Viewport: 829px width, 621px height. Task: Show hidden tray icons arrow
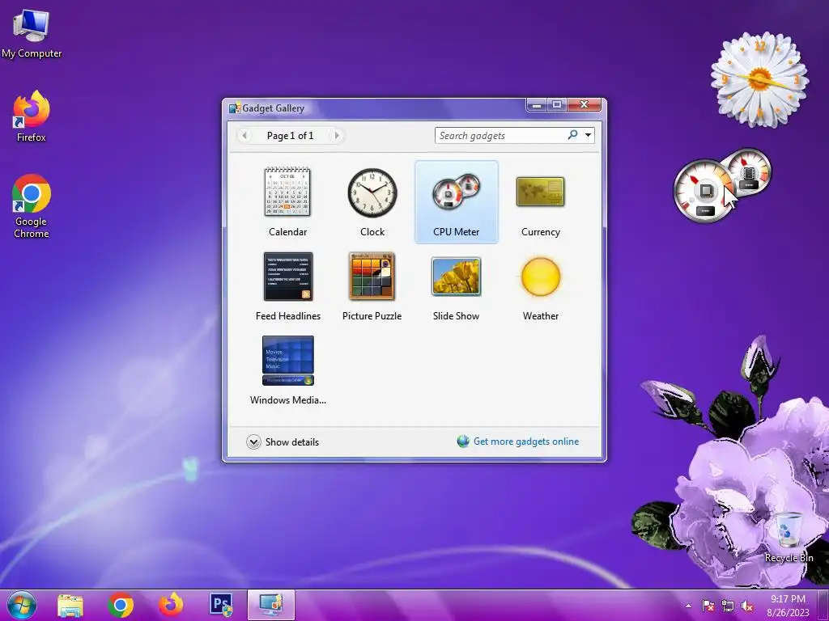[688, 606]
